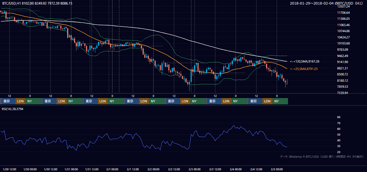This screenshot has height=172, width=367.
Task: Click the 1/29 12:00 date label
Action: pos(9,169)
